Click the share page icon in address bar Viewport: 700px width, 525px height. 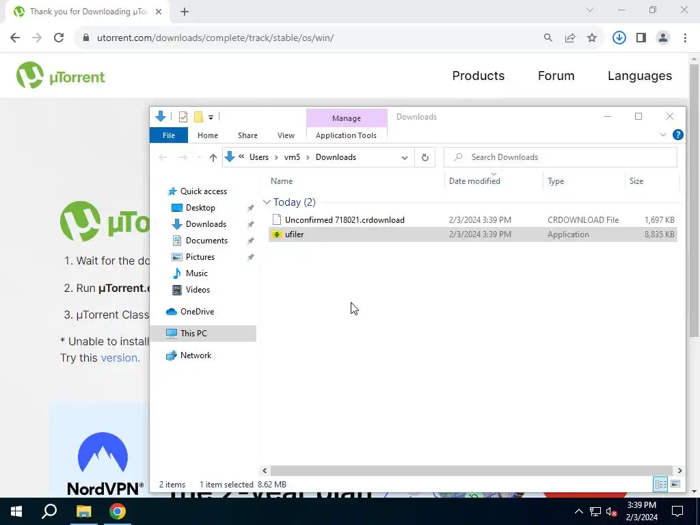[x=570, y=38]
